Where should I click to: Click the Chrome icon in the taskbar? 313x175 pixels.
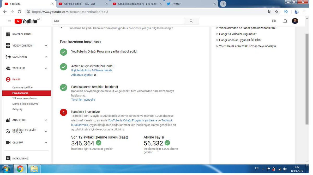pos(20,169)
